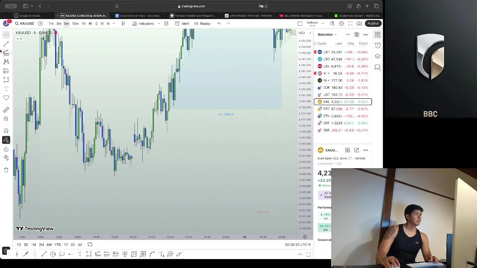The height and width of the screenshot is (268, 477).
Task: Open the layout setup square icon
Action: pos(300,23)
